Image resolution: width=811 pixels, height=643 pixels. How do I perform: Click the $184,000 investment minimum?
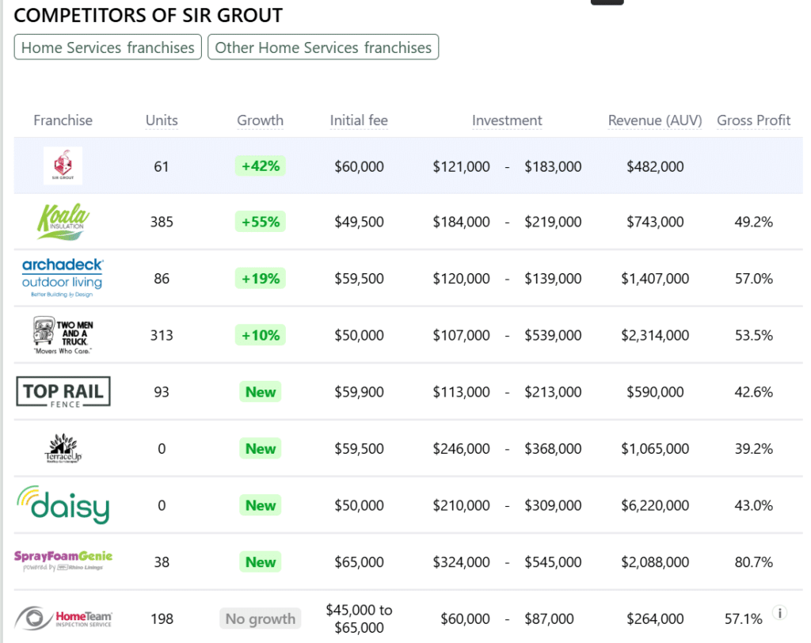coord(461,222)
